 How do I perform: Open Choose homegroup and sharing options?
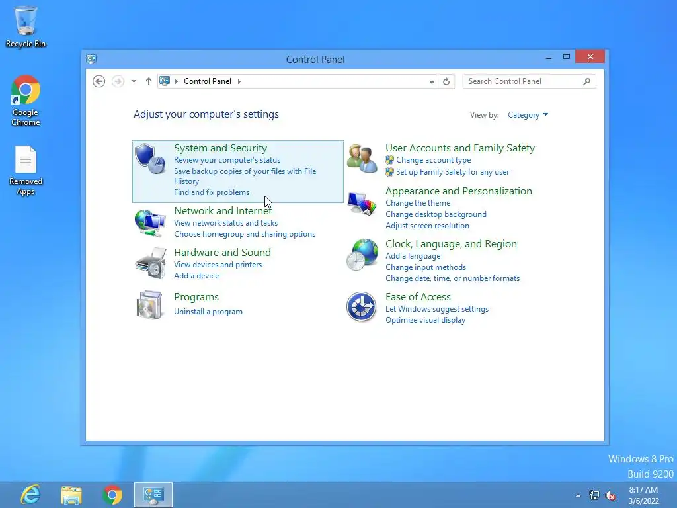tap(245, 234)
